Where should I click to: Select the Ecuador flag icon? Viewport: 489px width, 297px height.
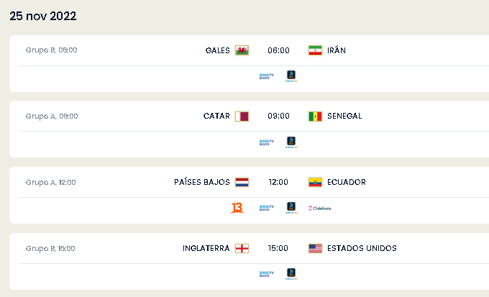[x=315, y=182]
